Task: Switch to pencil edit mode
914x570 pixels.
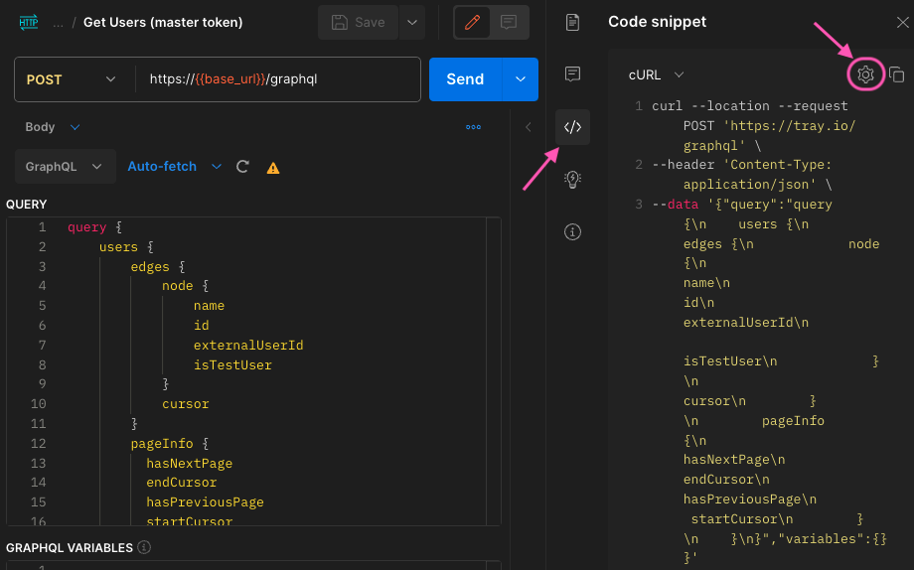Action: 473,22
